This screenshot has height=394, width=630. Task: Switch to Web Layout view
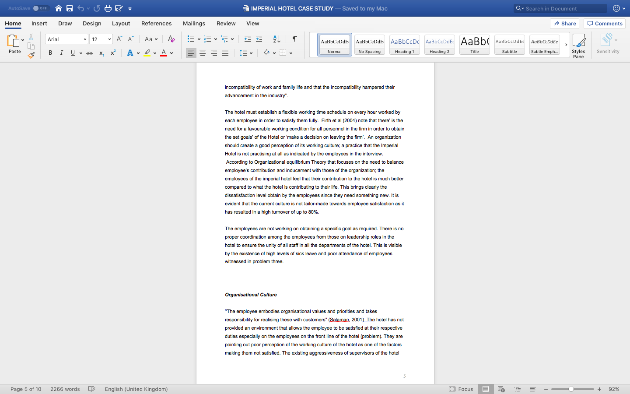pos(501,389)
